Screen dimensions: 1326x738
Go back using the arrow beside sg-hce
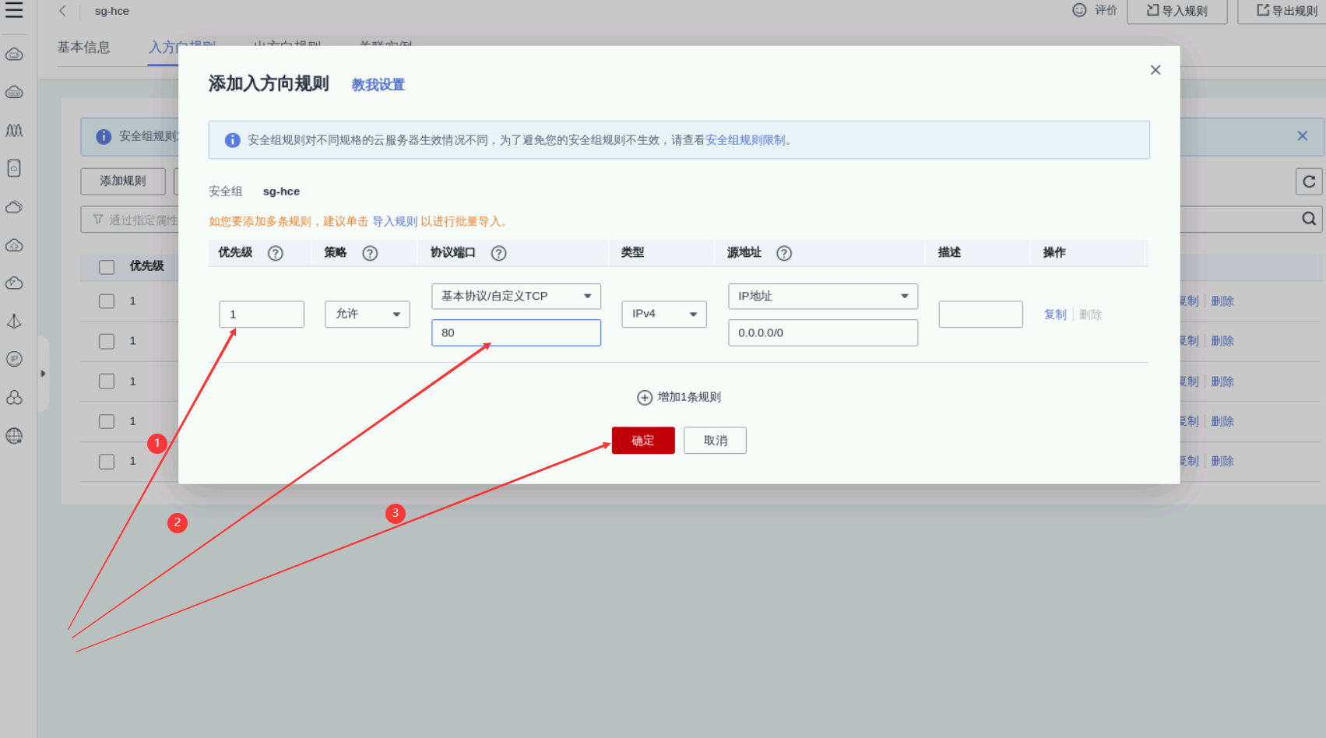[62, 11]
